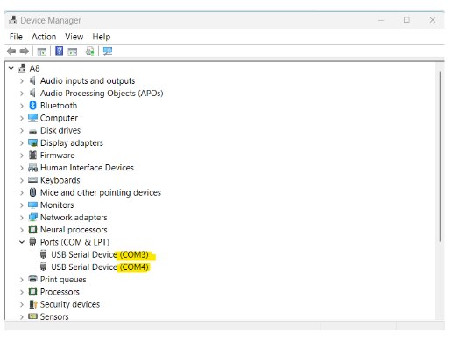Click the mouse icon beside Mice and other pointing devices
Viewport: 459px width, 340px height.
[x=32, y=192]
